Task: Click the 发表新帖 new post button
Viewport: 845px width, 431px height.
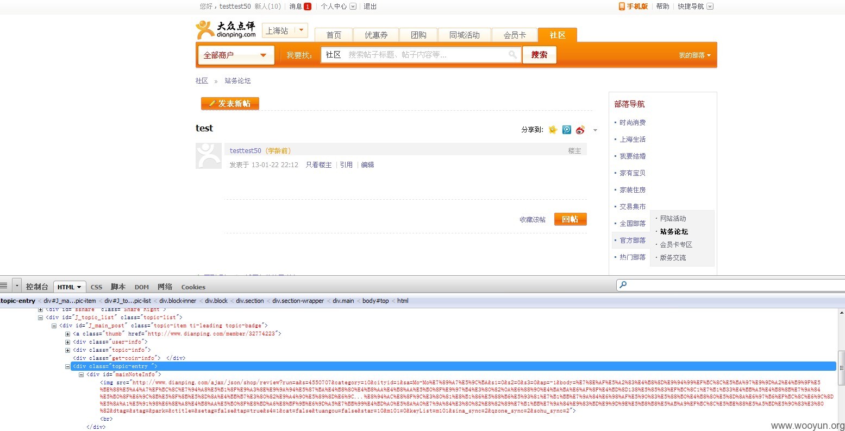Action: coord(230,104)
